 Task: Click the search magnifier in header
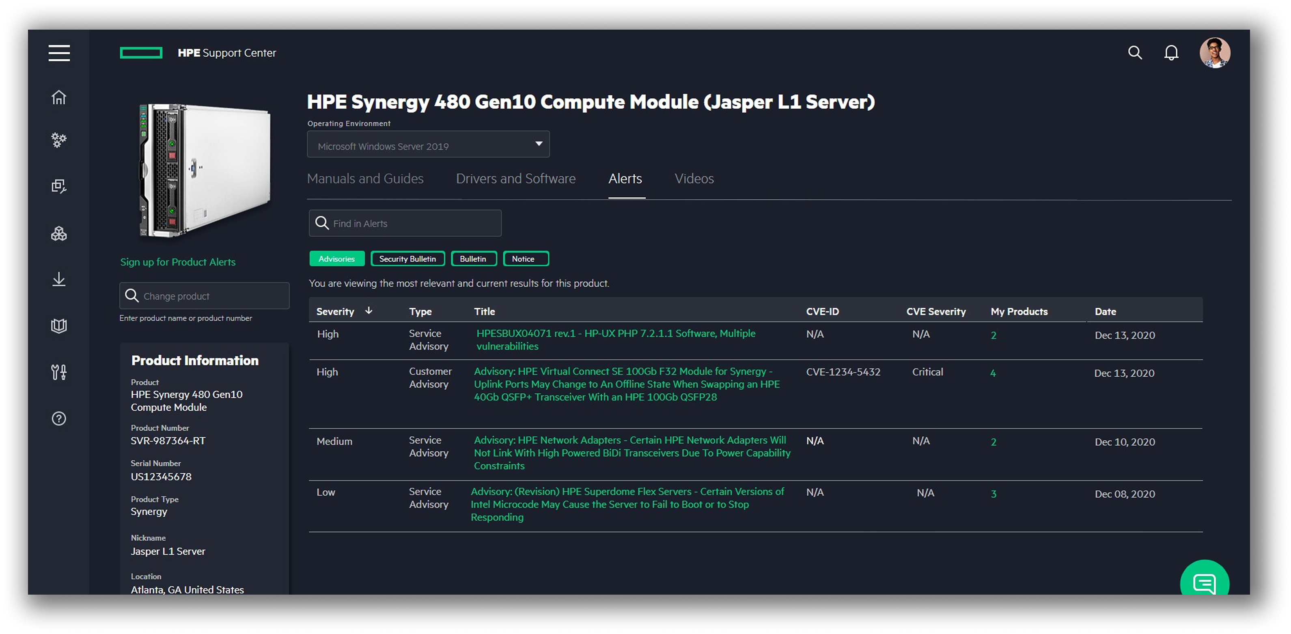tap(1135, 53)
